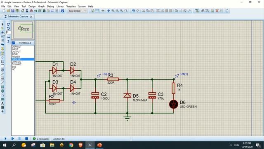This screenshot has width=264, height=149.
Task: Open the Graph menu
Action: tap(41, 7)
